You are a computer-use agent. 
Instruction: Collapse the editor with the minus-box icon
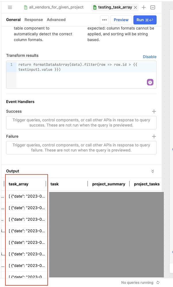(x=153, y=7)
